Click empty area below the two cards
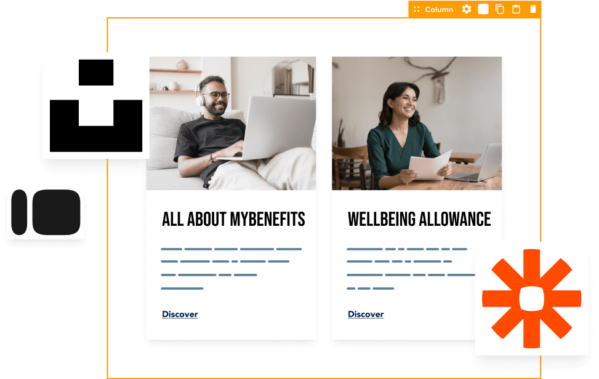This screenshot has width=599, height=379. click(291, 359)
